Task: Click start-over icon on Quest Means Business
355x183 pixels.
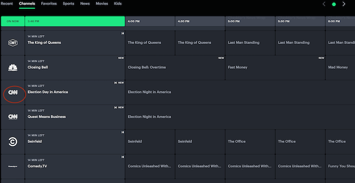Action: (116, 107)
